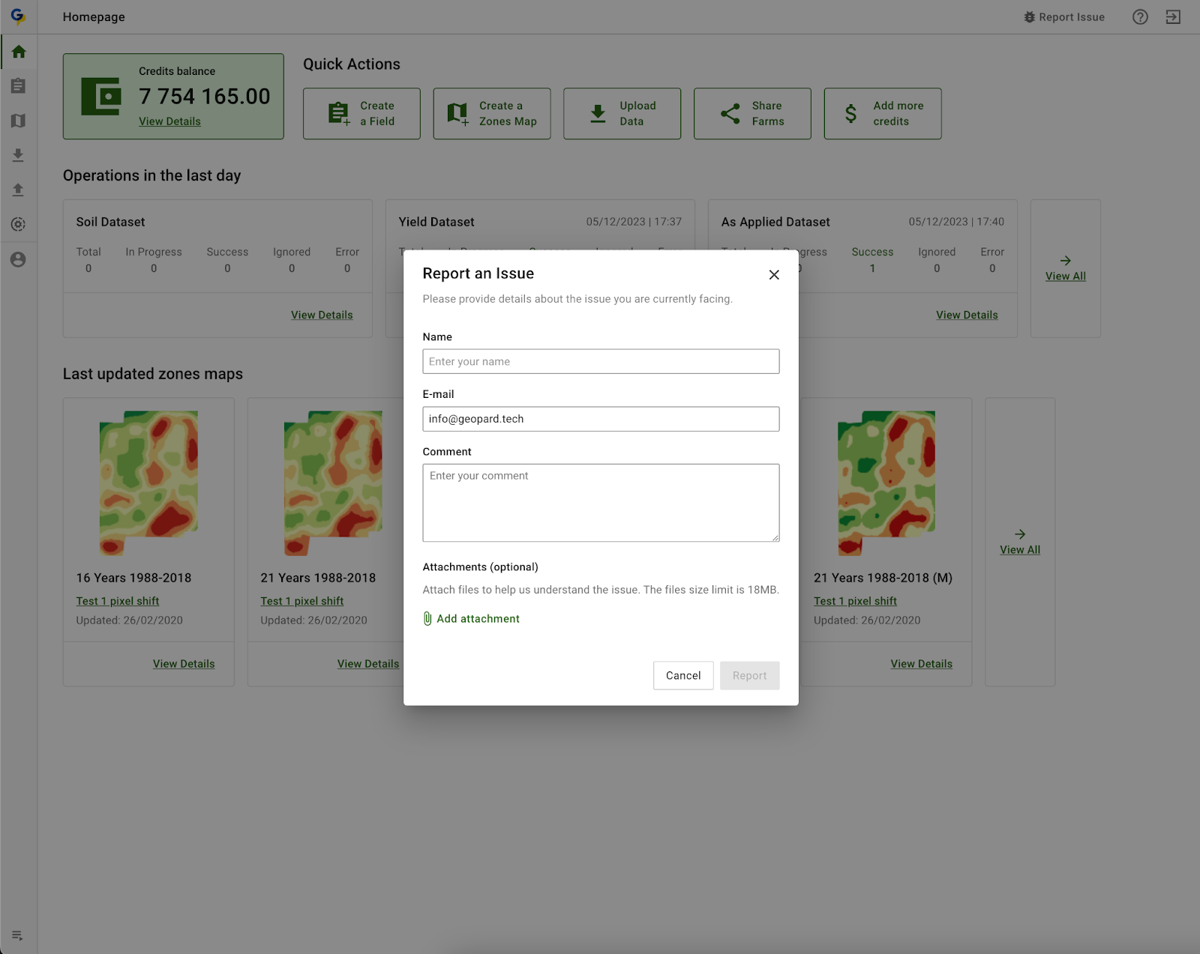
Task: Open the clipboard fields icon in sidebar
Action: [19, 86]
